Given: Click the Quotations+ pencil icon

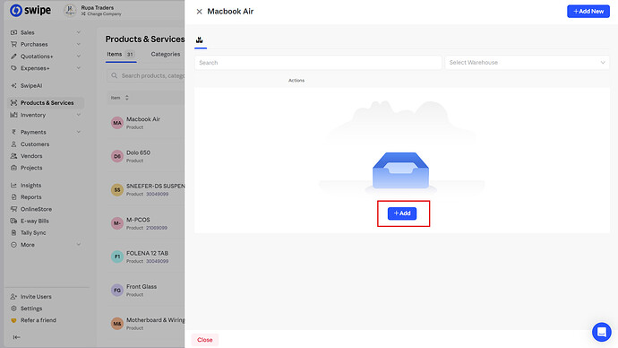Looking at the screenshot, I should pyautogui.click(x=13, y=56).
